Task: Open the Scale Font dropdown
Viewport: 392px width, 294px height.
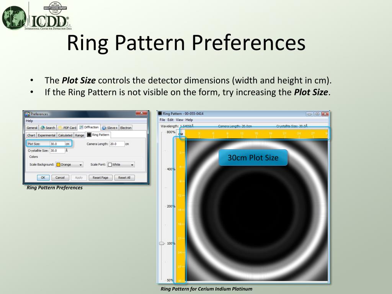Action: tap(121, 165)
